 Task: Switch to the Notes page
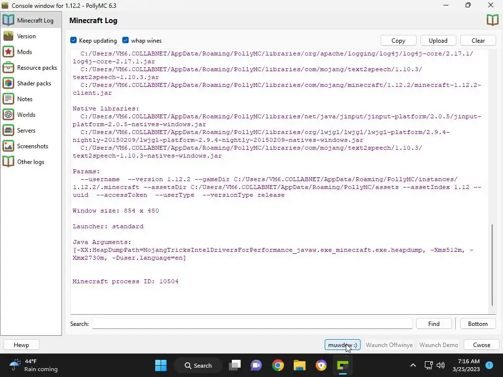pos(31,99)
